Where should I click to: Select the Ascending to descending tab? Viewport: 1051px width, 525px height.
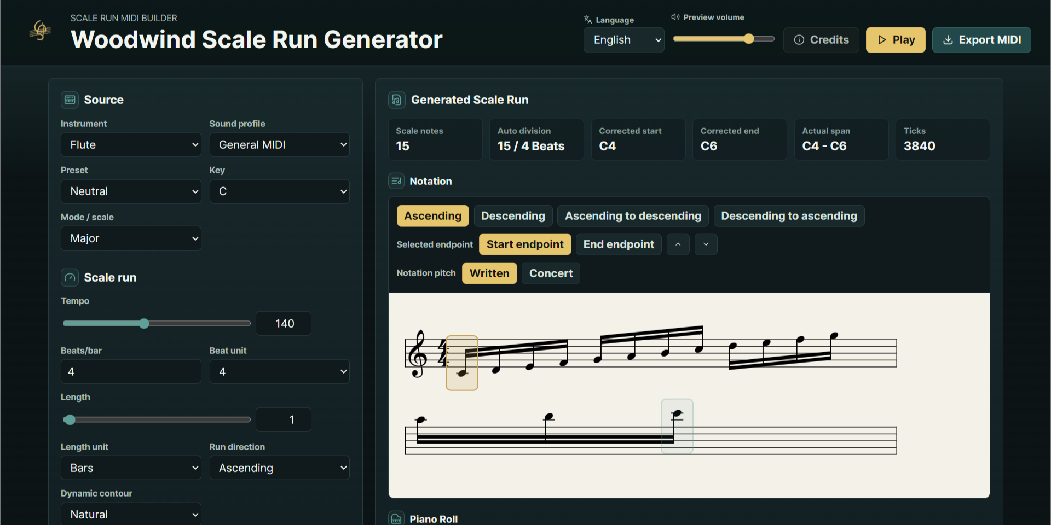[x=633, y=216]
